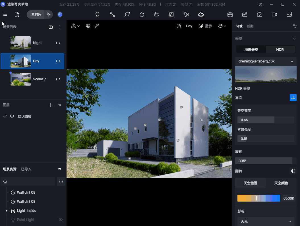Image resolution: width=300 pixels, height=226 pixels.
Task: Adjust the 天空亮度 slider at 0.65
Action: tap(266, 120)
